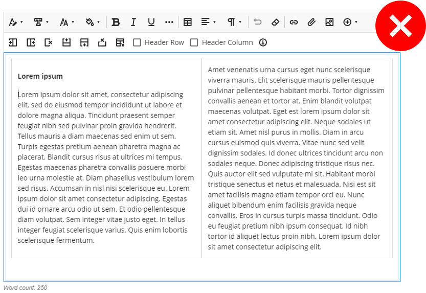Click the table info icon
426x293 pixels.
click(x=263, y=42)
